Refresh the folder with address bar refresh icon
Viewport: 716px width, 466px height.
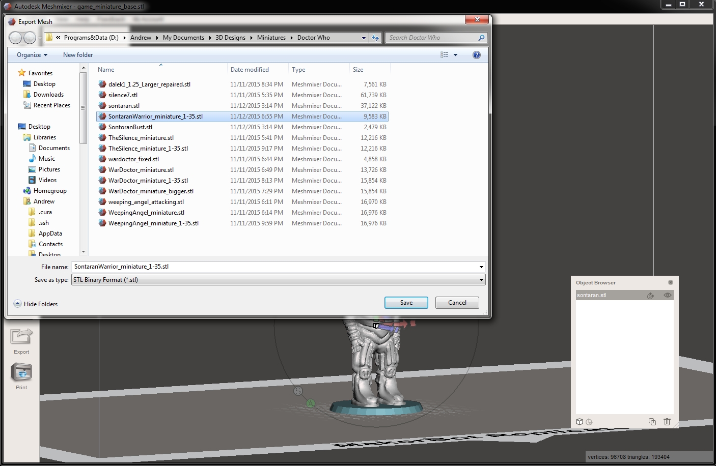click(375, 38)
